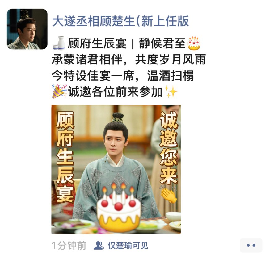Tap the 仅楚瑜可见 visibility label
278x256 pixels.
pos(128,246)
